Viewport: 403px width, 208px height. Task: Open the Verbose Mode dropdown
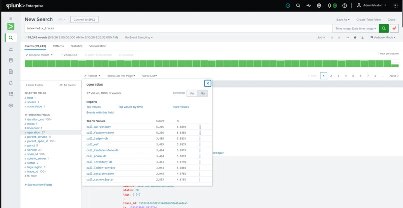(383, 38)
